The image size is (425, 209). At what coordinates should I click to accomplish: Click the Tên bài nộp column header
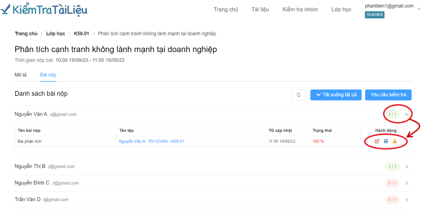click(29, 130)
